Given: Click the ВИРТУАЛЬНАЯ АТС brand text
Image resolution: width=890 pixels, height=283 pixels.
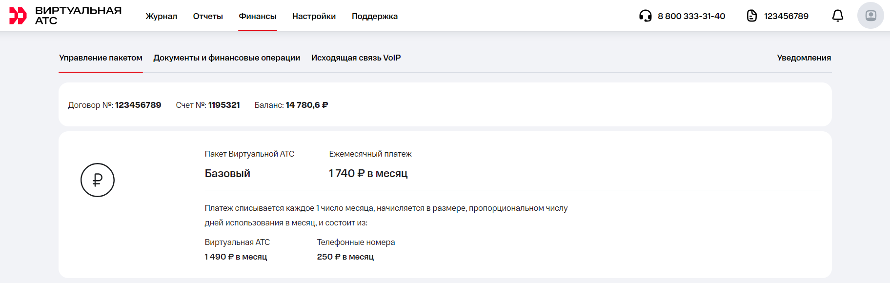Looking at the screenshot, I should point(78,16).
